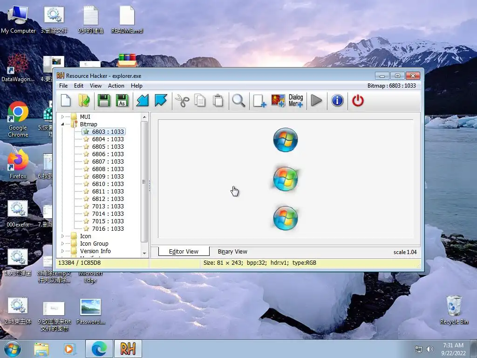Click the blue flag-arrow toolbar icon
477x358 pixels.
click(161, 101)
